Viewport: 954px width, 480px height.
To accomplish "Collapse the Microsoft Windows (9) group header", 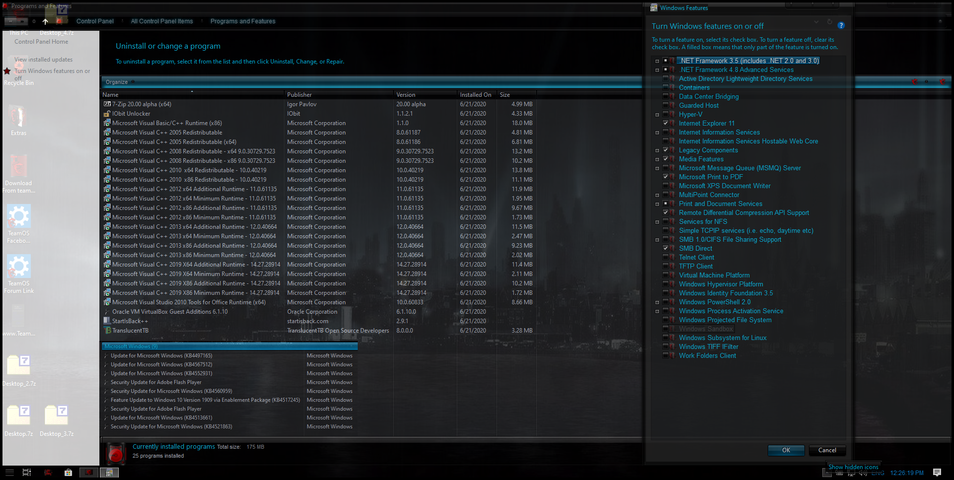I will click(230, 346).
